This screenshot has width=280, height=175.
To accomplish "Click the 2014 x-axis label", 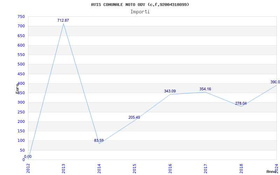I will 99,168.
